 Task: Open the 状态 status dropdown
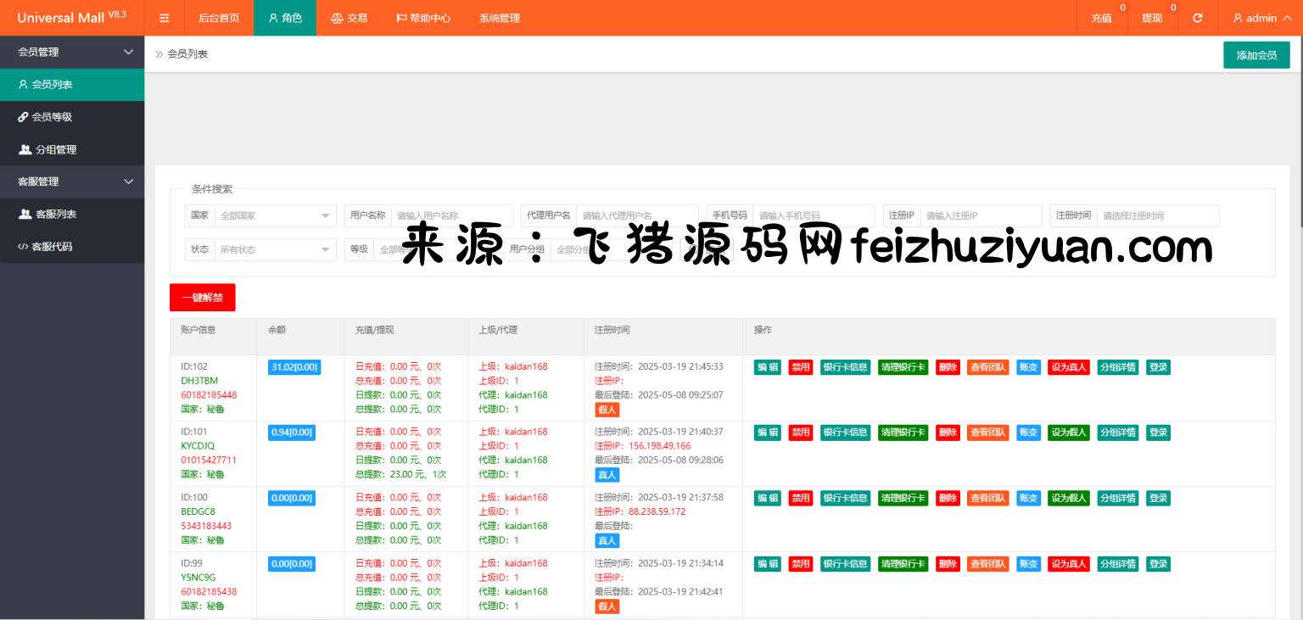pos(275,249)
